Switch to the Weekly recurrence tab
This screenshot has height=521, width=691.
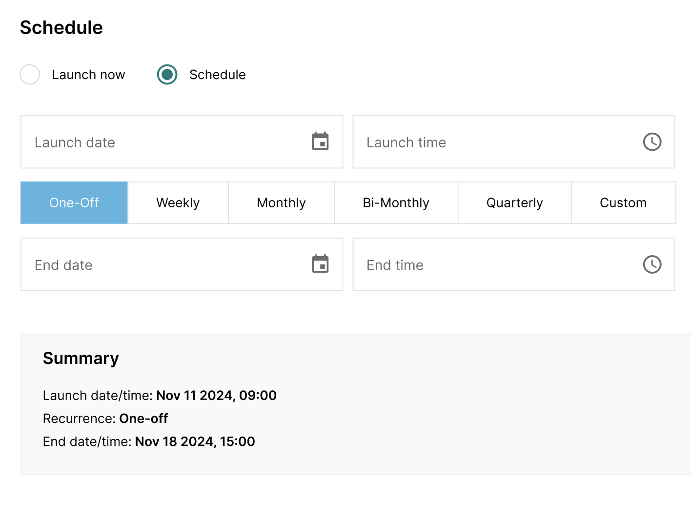pyautogui.click(x=178, y=202)
